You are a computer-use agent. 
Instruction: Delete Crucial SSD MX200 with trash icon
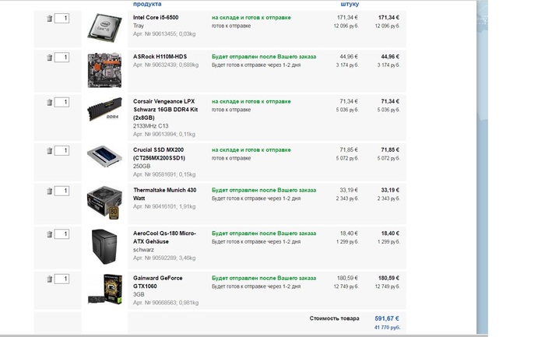49,151
